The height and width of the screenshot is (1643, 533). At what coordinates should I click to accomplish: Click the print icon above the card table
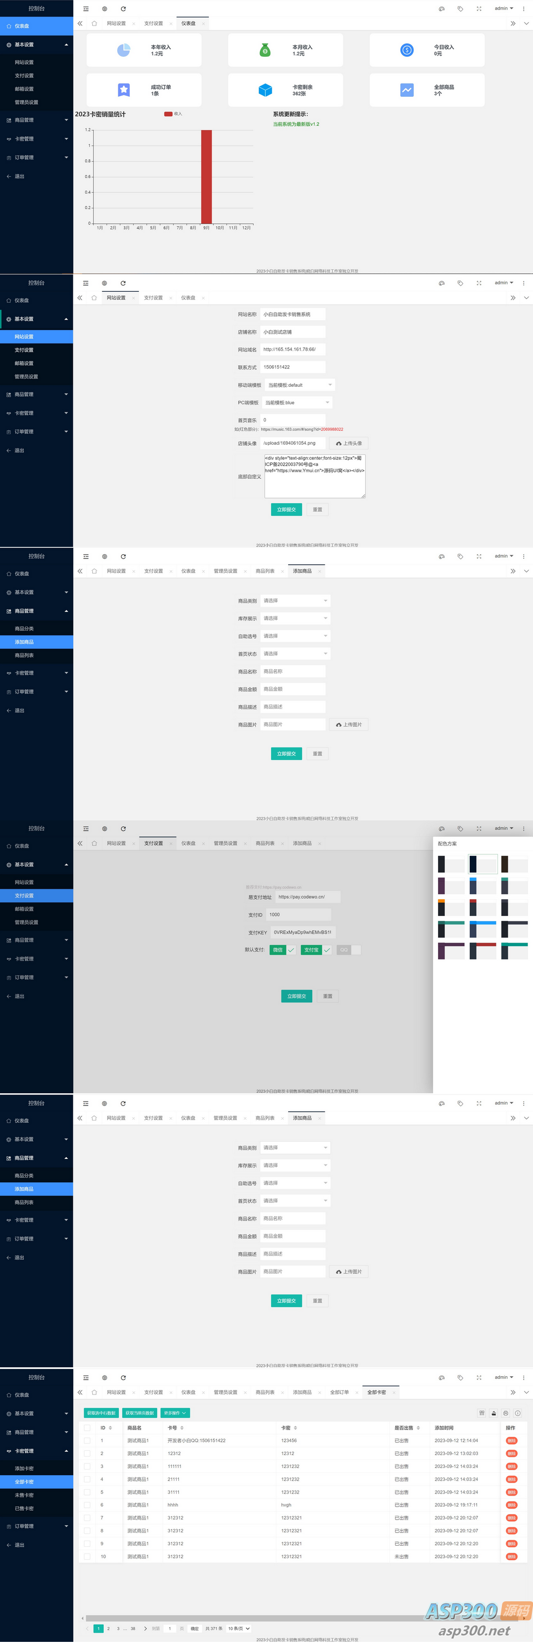click(506, 1413)
